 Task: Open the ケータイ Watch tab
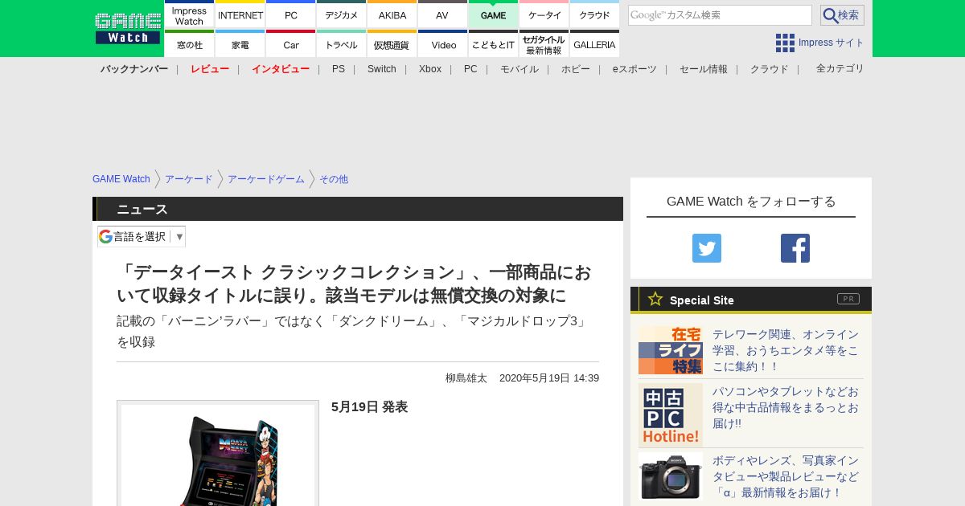pyautogui.click(x=544, y=14)
